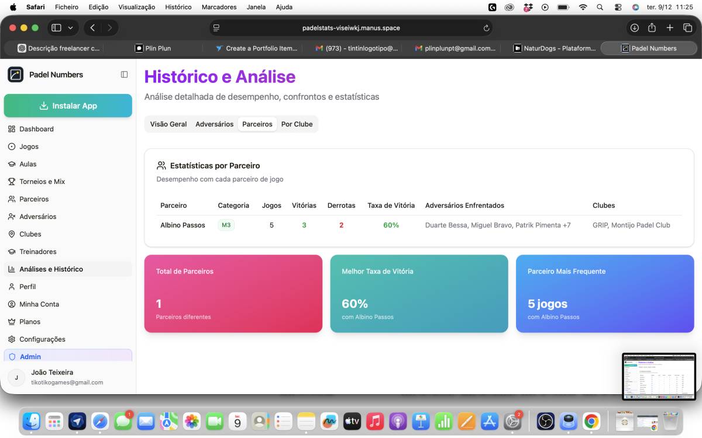Open João Teixeira account profile
Viewport: 702px width, 438px height.
coord(68,377)
